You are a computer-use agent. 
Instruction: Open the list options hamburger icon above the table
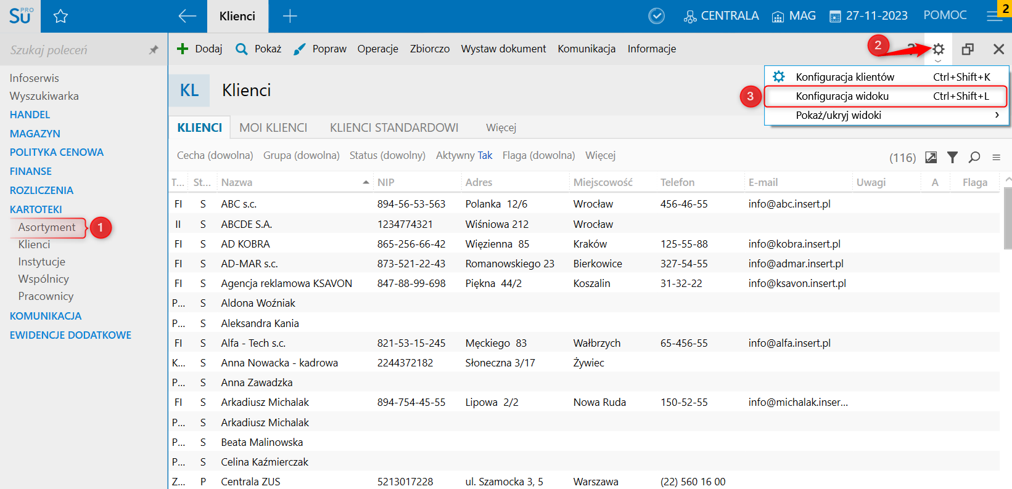point(996,158)
